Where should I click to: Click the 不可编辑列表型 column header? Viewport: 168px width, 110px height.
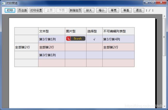[x=118, y=31]
